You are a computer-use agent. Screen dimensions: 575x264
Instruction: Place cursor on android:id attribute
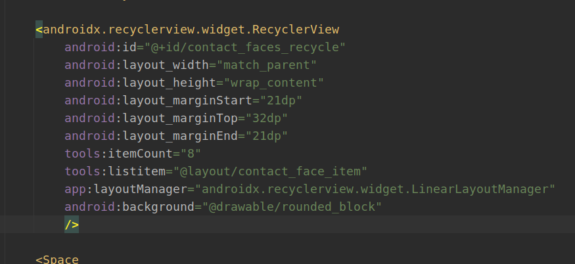(91, 47)
